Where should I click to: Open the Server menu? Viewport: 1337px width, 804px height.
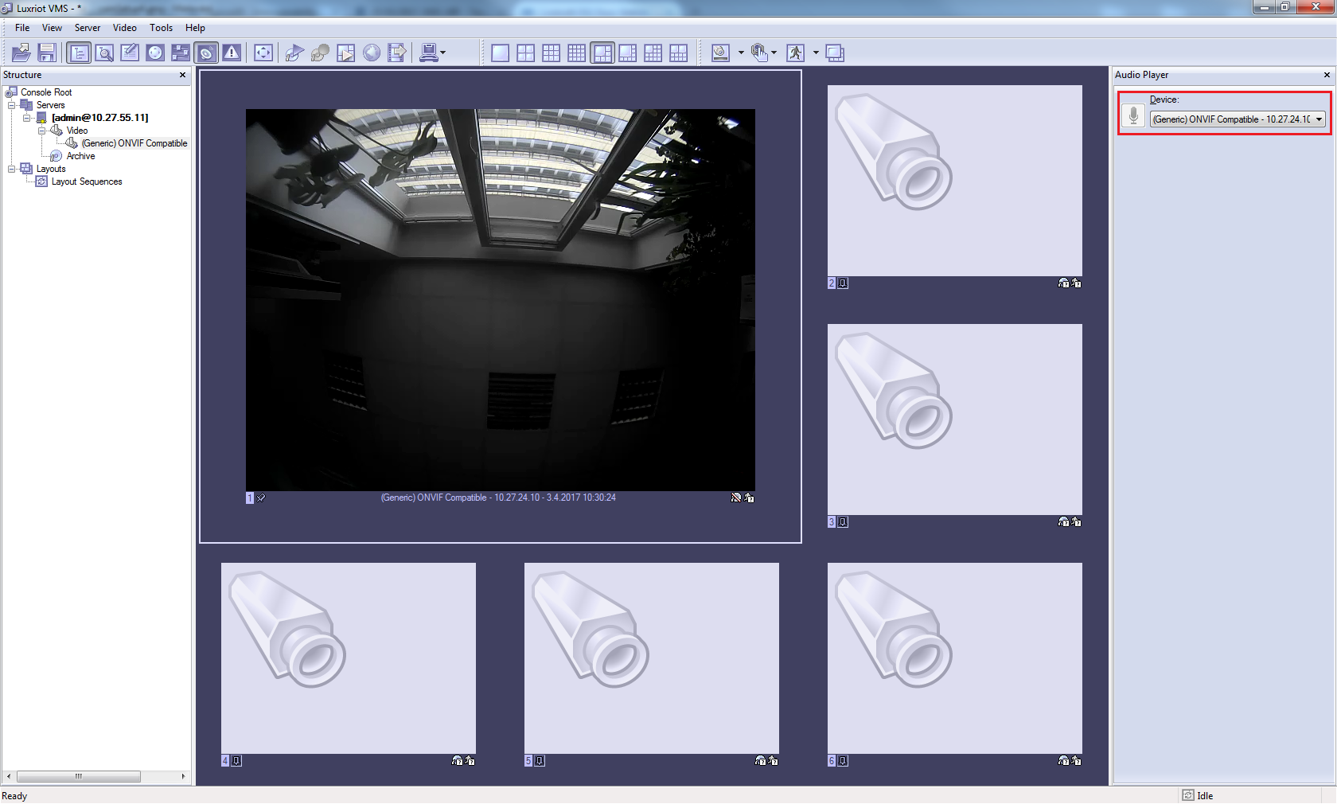pyautogui.click(x=87, y=28)
